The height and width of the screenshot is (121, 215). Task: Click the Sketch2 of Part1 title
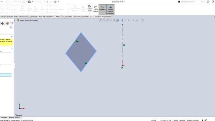118,2
